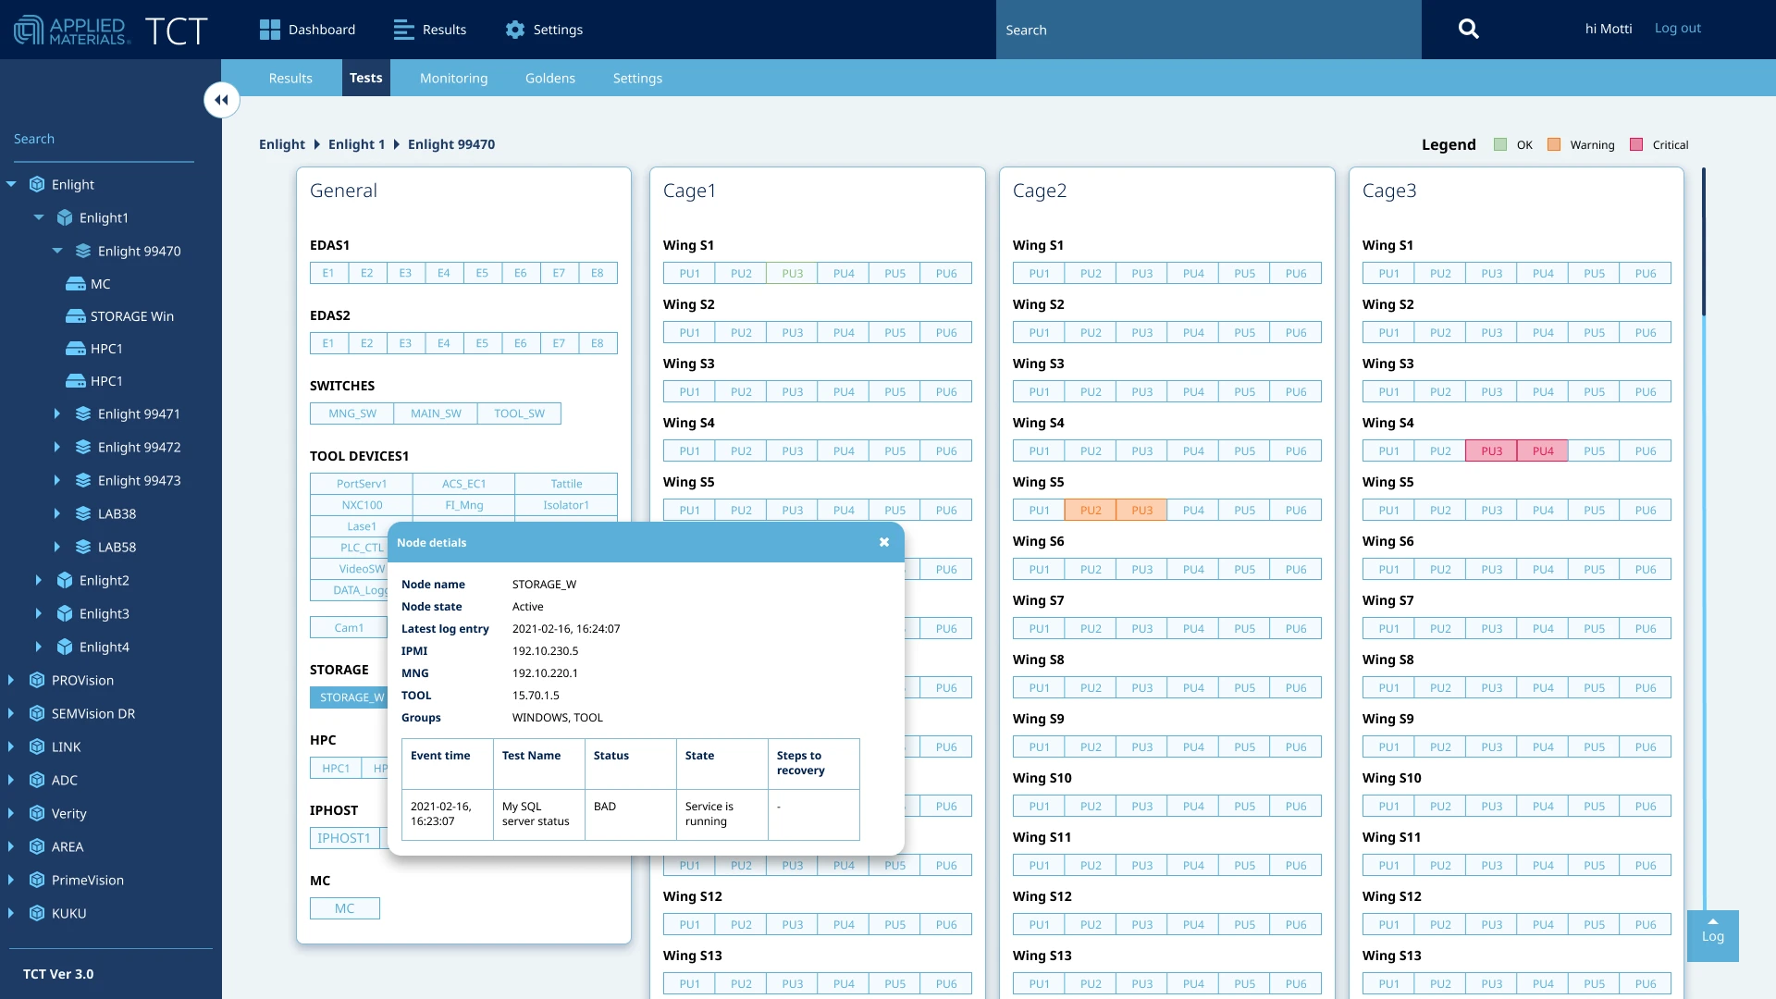Screen dimensions: 1776x999
Task: Click the Enlight 99470 stack icon
Action: tap(83, 251)
